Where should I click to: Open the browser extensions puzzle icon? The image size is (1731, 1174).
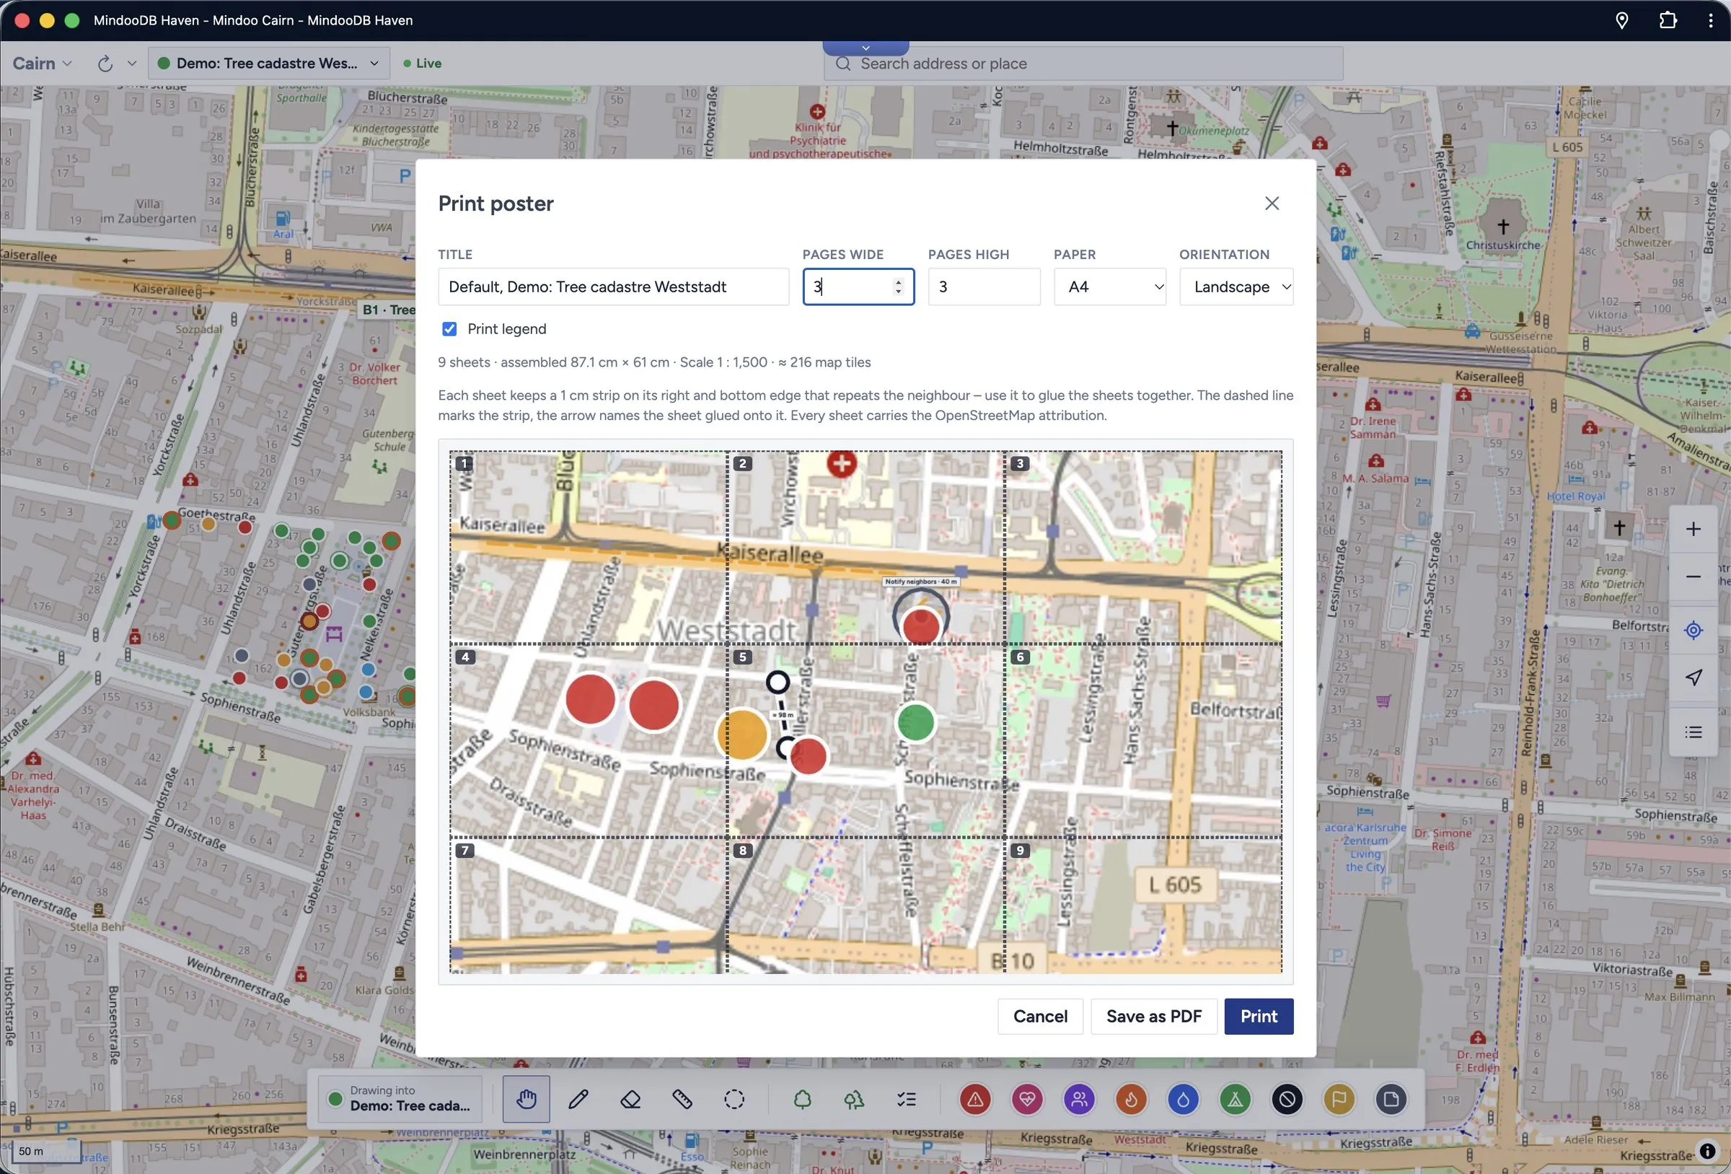pyautogui.click(x=1668, y=20)
